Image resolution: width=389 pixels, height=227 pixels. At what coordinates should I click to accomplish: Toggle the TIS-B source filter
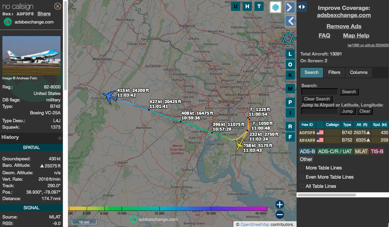(377, 151)
